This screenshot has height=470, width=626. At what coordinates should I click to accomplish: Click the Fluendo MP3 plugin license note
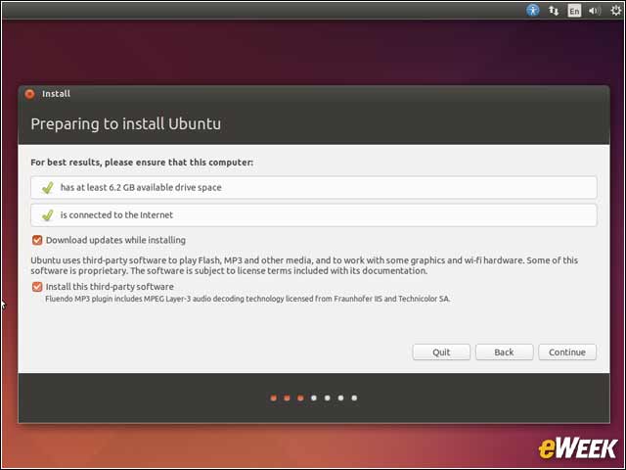point(247,299)
